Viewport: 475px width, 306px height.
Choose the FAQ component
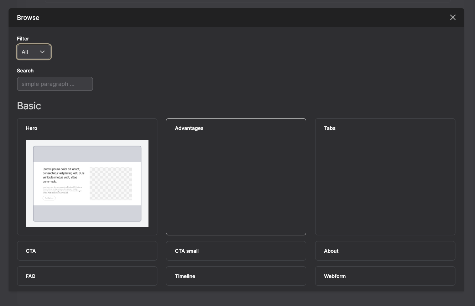(87, 276)
